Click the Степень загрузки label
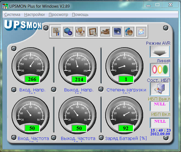 126,90
